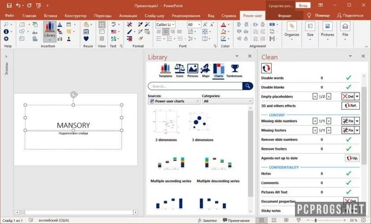The width and height of the screenshot is (371, 224).
Task: Click Del button for Empty placeholders
Action: click(x=348, y=96)
